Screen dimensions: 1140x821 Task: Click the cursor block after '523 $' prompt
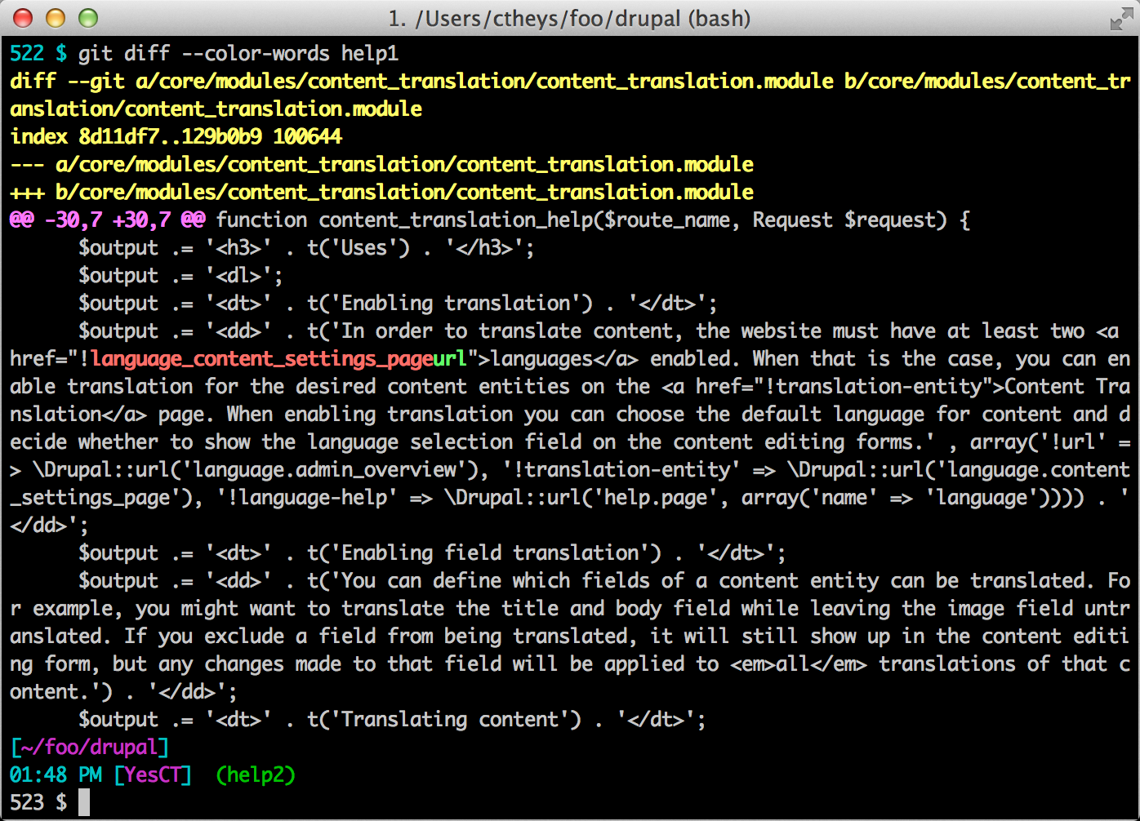pos(84,802)
